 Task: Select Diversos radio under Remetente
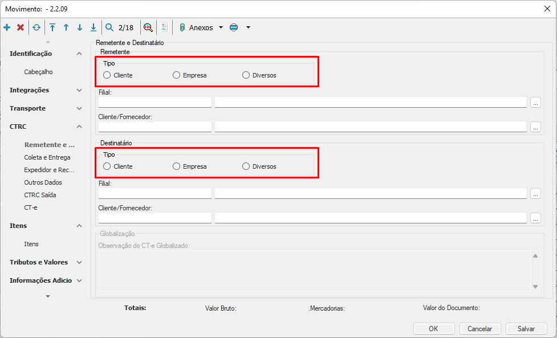pyautogui.click(x=246, y=75)
